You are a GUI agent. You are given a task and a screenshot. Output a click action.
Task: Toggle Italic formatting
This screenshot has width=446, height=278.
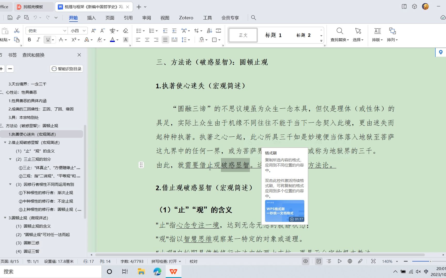38,40
